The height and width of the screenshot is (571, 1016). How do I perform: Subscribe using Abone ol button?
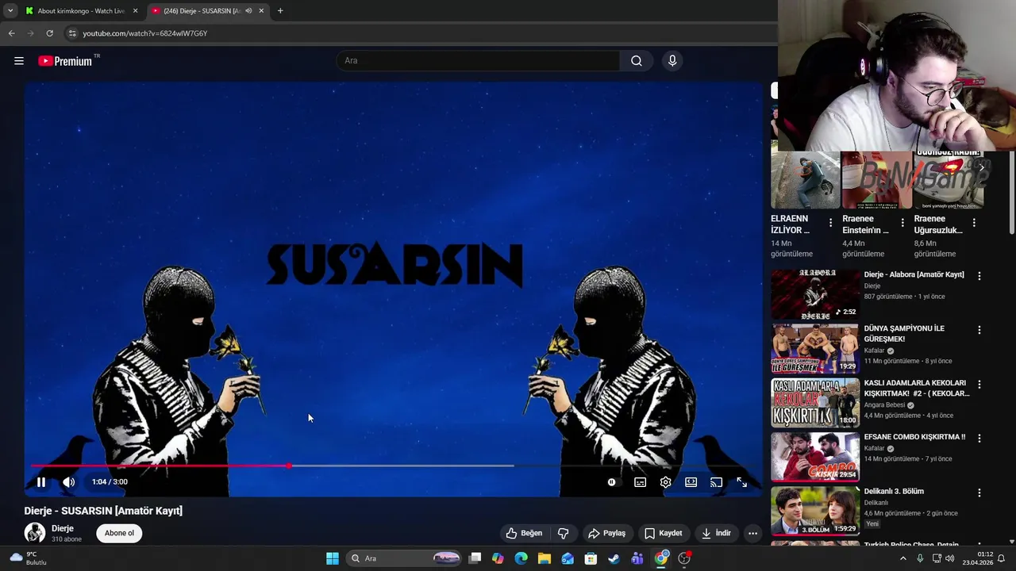[x=119, y=533]
